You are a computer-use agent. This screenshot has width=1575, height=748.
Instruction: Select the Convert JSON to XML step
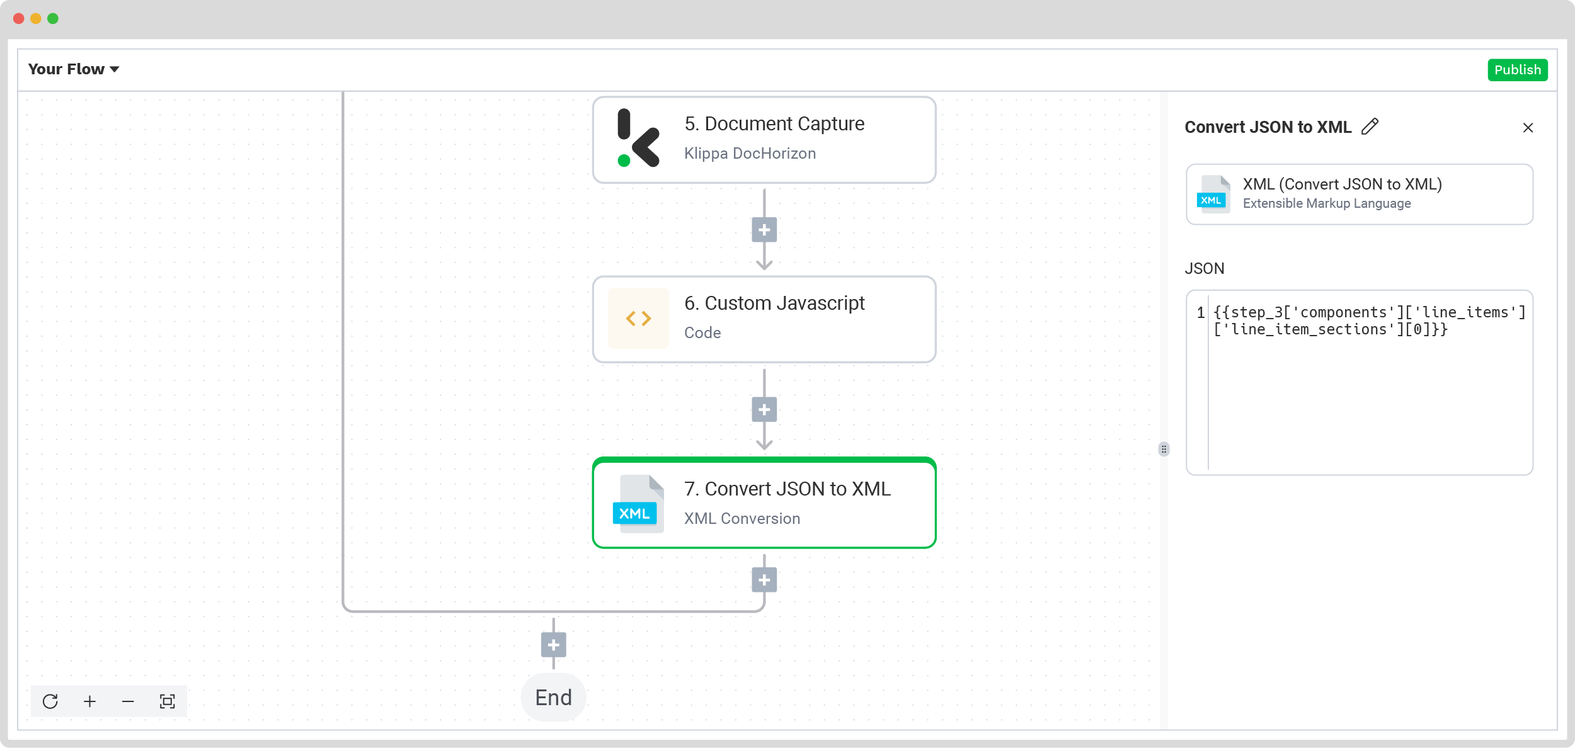pos(764,503)
